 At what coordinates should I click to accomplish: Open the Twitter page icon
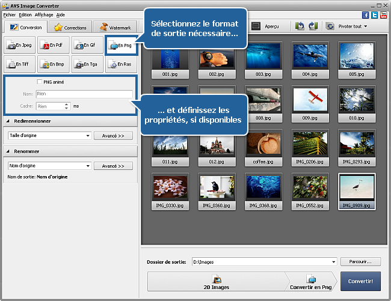(375, 15)
